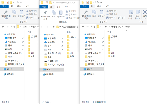Click Paste icon in left Server window

click(22, 14)
